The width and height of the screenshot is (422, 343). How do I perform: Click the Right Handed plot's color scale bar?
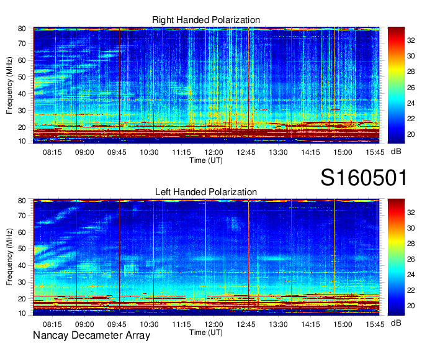[396, 85]
